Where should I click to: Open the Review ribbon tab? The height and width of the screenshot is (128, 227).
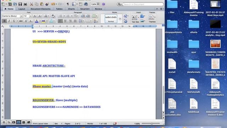pyautogui.click(x=99, y=9)
